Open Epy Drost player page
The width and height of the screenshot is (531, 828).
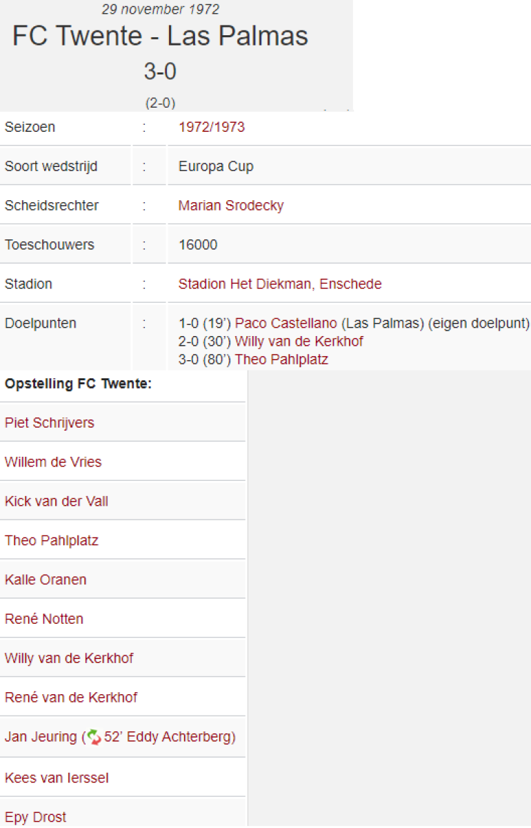pyautogui.click(x=36, y=818)
